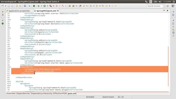This screenshot has width=176, height=99.
Task: Open the sound volume indicator
Action: pyautogui.click(x=160, y=2)
